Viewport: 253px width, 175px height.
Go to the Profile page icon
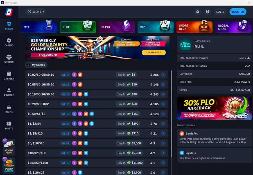[x=9, y=90]
